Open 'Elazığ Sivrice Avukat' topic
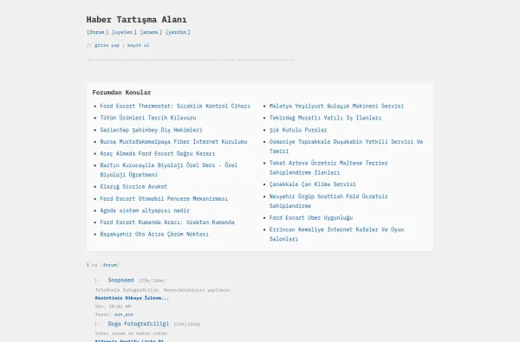 pyautogui.click(x=133, y=186)
